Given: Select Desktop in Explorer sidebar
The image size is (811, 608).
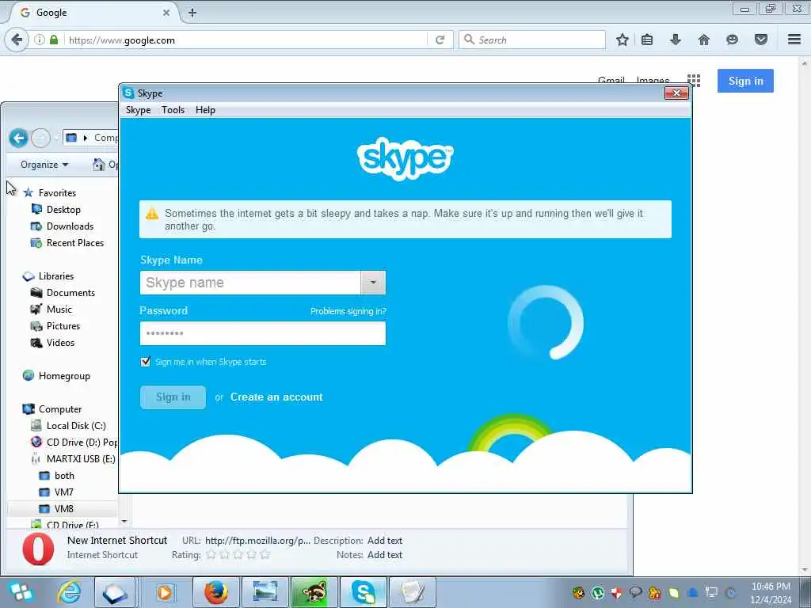Looking at the screenshot, I should pyautogui.click(x=63, y=209).
